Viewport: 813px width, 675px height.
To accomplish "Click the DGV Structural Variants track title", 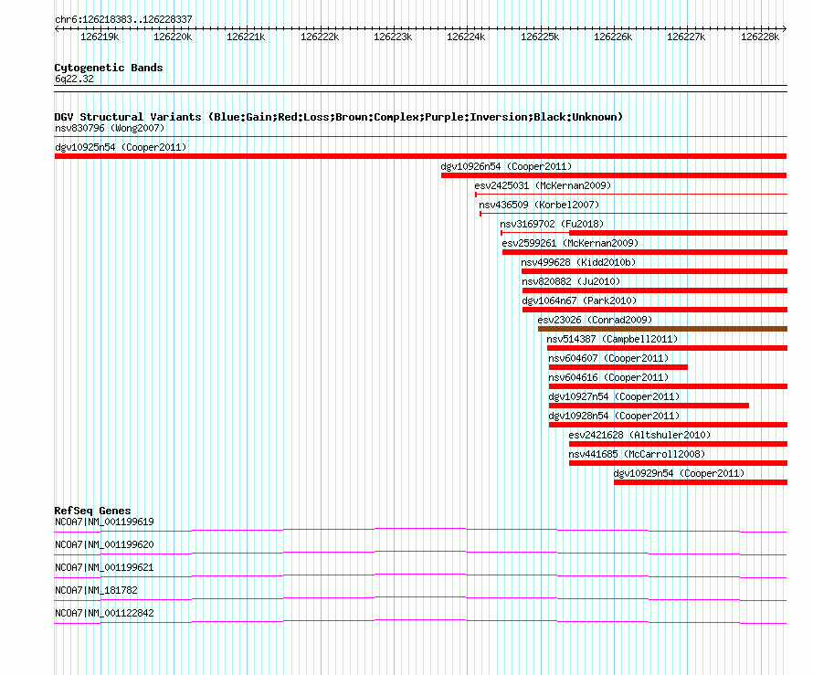I will [x=339, y=117].
